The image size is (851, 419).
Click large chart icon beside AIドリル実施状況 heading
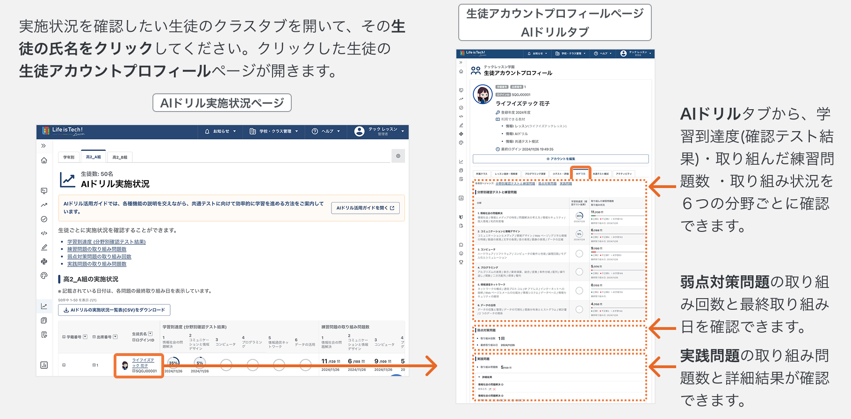click(x=68, y=180)
